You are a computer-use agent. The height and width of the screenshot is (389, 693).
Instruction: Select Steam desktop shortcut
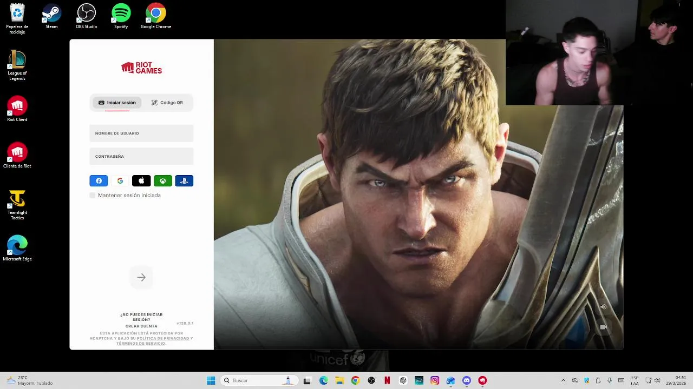point(51,17)
